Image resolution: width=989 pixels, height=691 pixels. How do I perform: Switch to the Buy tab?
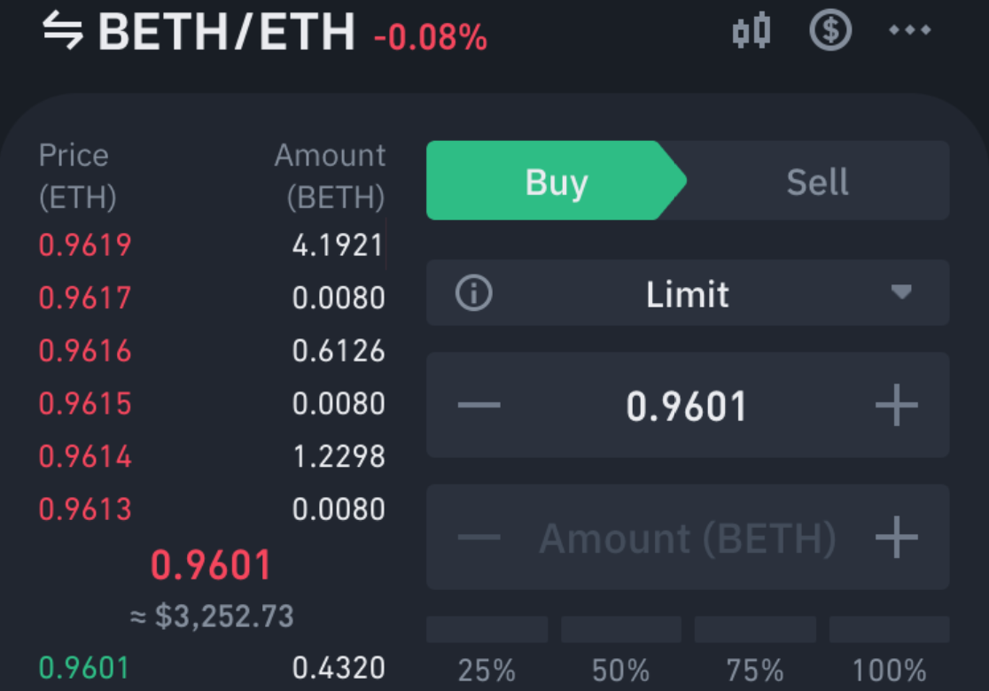click(x=556, y=181)
